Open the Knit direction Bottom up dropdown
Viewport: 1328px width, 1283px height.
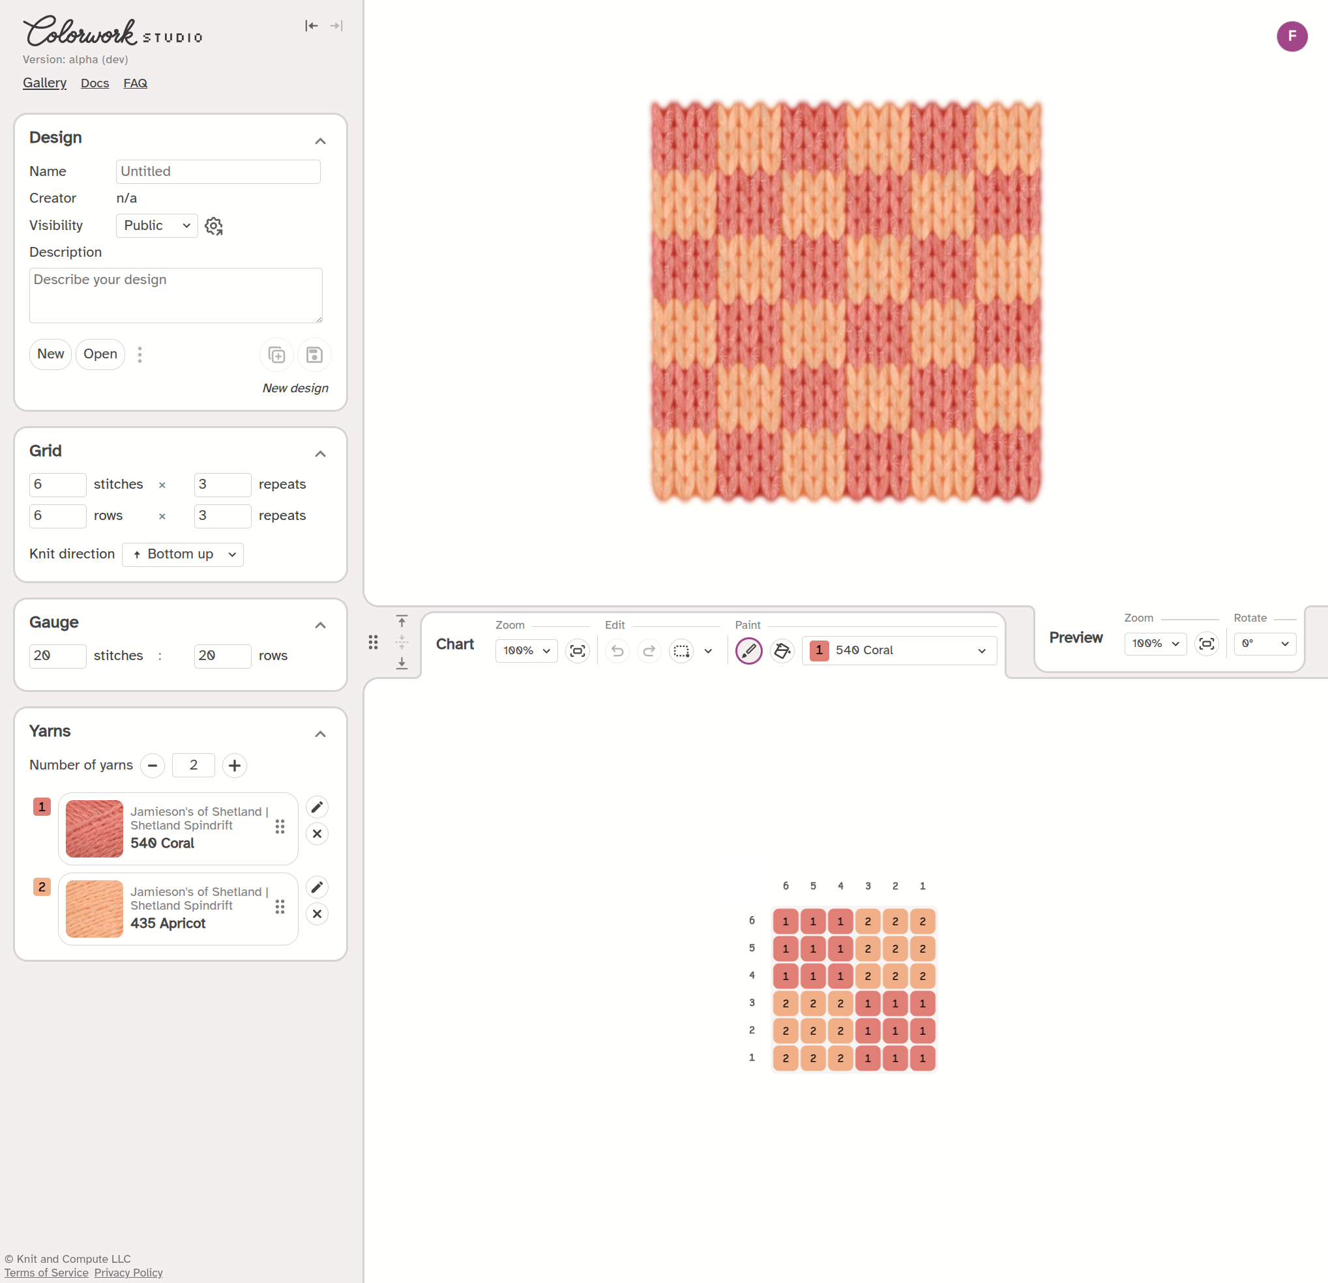(183, 555)
